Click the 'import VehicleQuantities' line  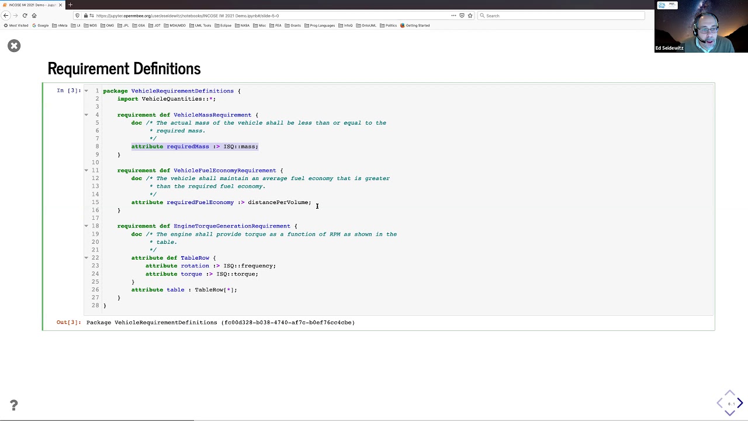click(x=167, y=99)
